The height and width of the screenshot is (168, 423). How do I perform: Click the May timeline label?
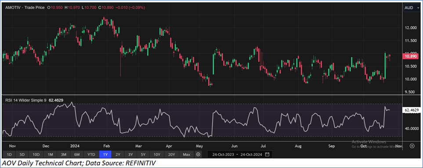[x=199, y=146]
